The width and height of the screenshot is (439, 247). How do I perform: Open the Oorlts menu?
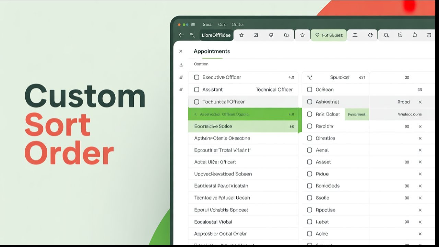[238, 24]
